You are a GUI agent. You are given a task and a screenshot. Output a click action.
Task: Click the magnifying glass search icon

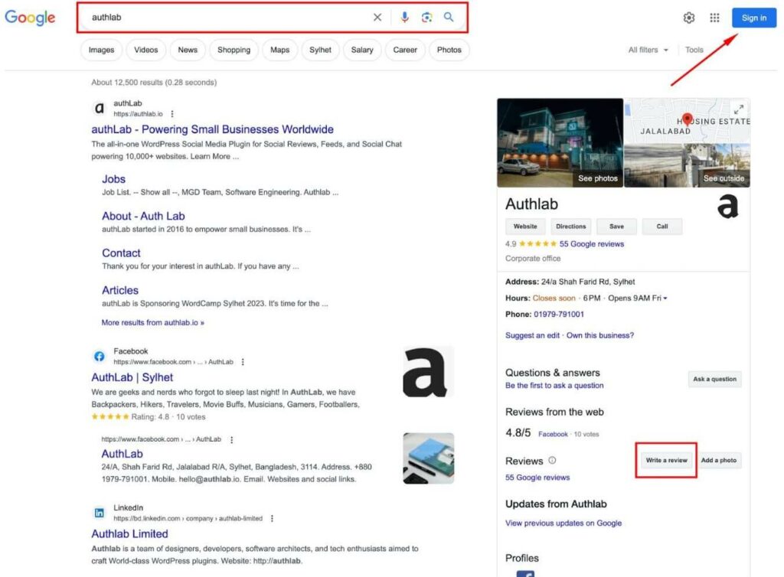point(449,17)
